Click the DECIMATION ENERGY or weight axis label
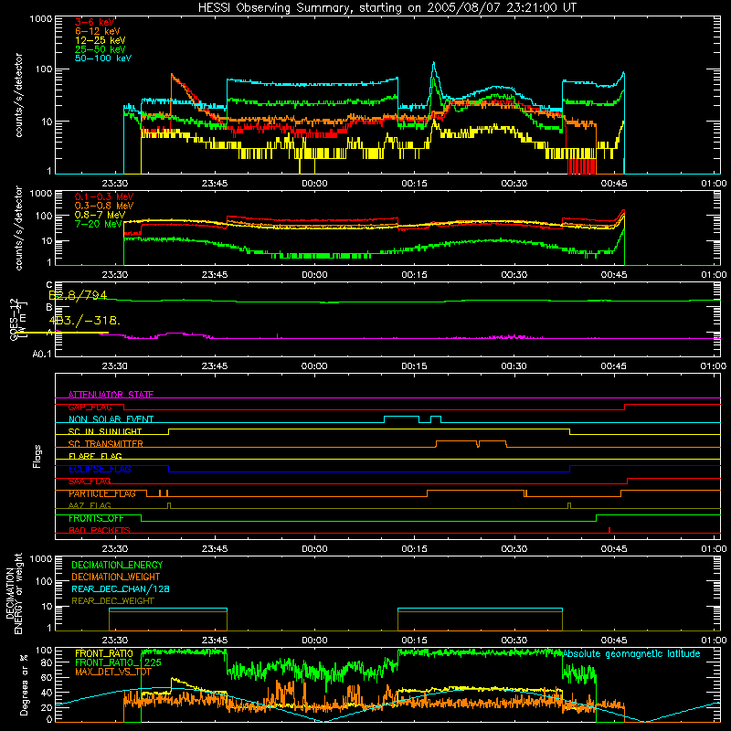Image resolution: width=731 pixels, height=731 pixels. [14, 593]
